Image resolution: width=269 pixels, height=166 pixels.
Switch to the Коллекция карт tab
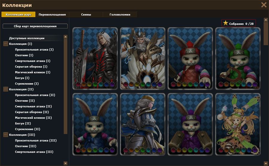18,14
